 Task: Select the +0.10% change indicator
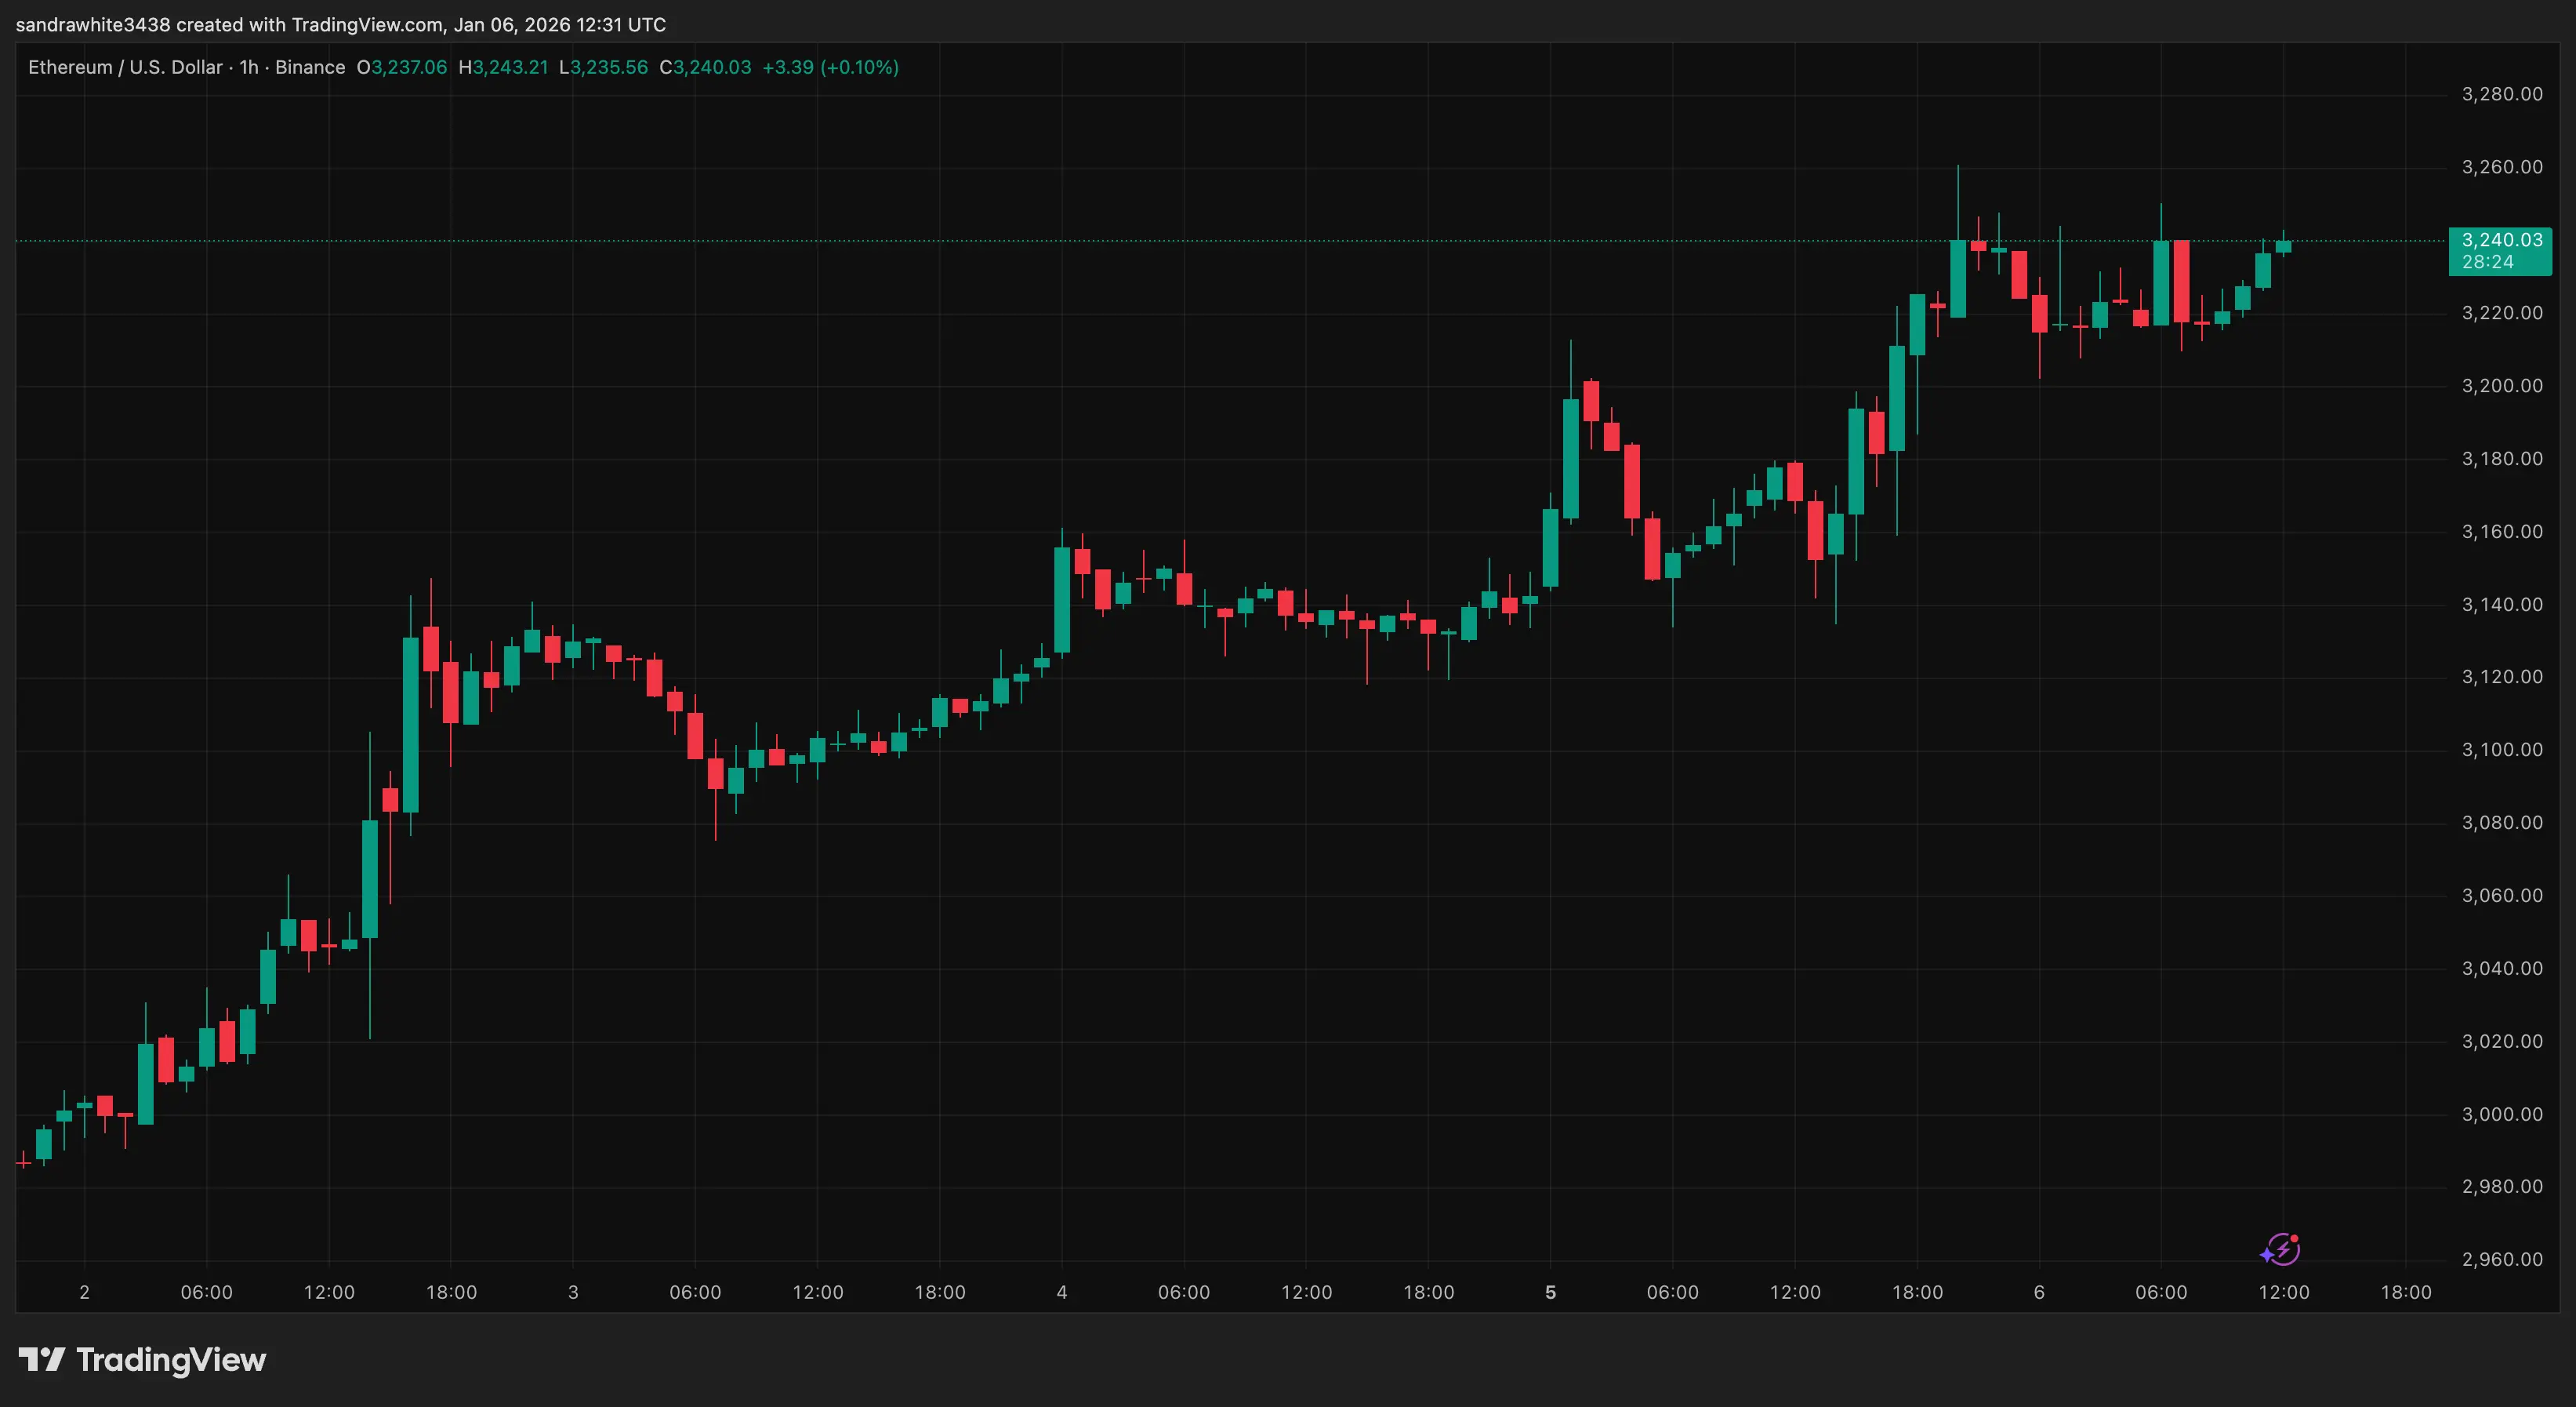860,67
